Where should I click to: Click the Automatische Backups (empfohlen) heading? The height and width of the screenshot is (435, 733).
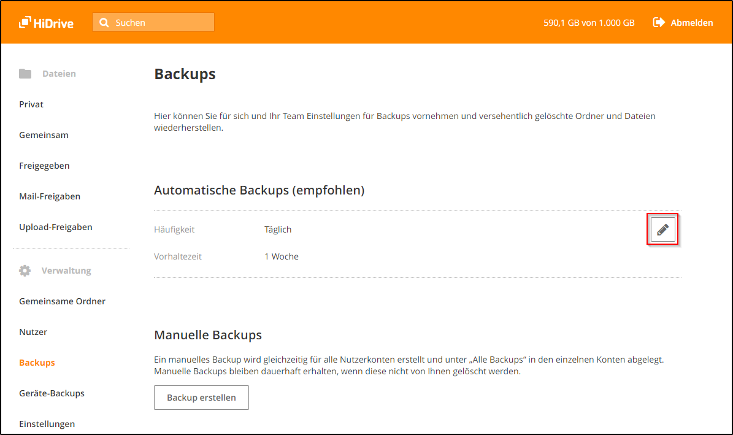[259, 190]
